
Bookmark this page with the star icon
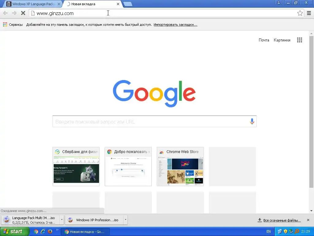click(x=300, y=13)
